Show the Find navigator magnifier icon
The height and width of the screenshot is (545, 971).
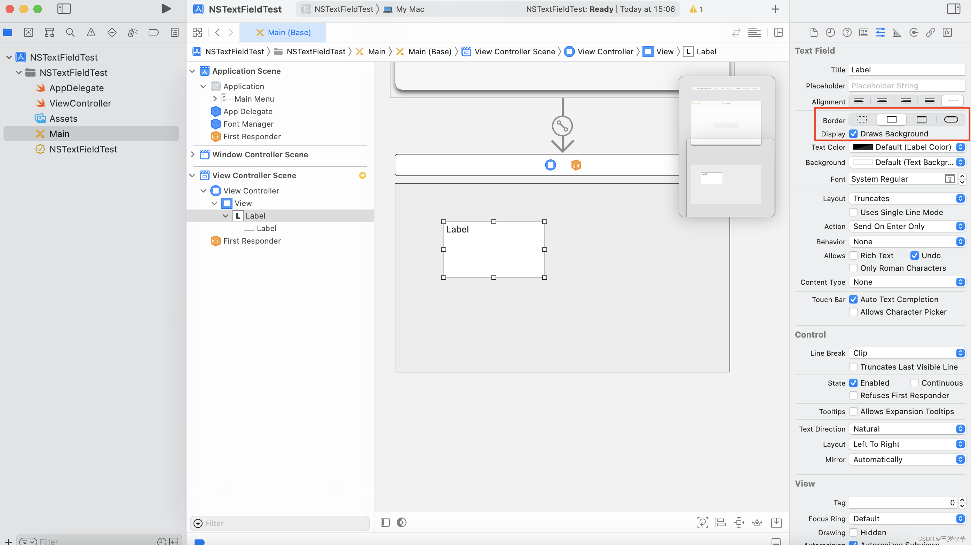70,32
